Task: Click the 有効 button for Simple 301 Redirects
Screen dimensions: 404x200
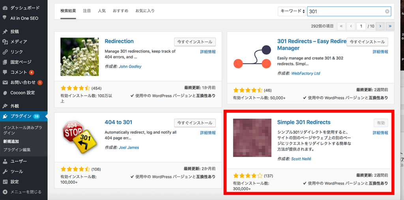Action: (x=381, y=123)
